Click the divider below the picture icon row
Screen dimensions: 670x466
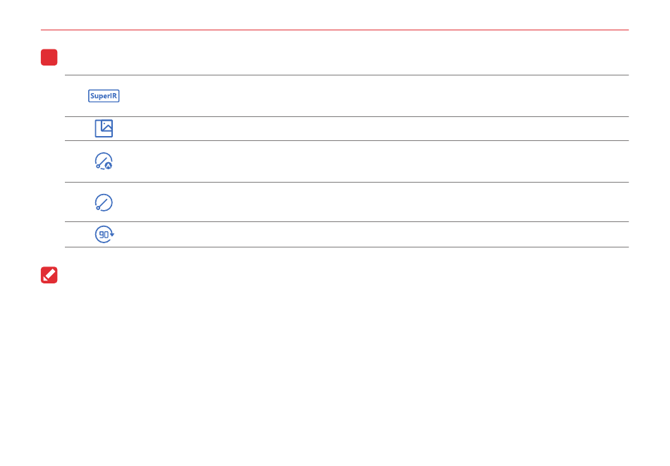pyautogui.click(x=346, y=140)
